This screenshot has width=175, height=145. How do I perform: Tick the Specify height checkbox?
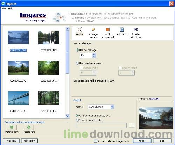(x=120, y=68)
